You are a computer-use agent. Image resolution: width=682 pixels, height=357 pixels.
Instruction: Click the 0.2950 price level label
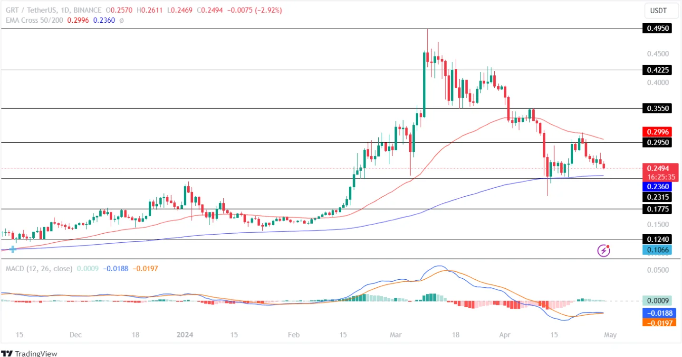[x=658, y=142]
